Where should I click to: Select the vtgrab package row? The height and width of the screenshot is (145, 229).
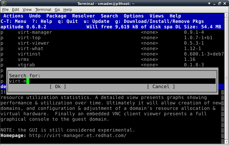26,65
